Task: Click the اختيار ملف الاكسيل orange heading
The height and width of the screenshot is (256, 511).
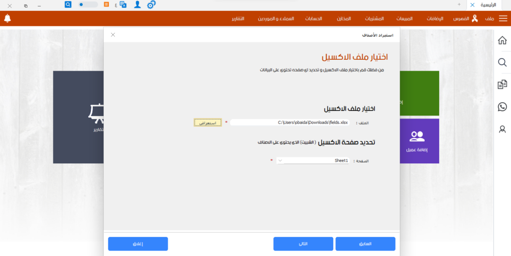Action: 355,57
